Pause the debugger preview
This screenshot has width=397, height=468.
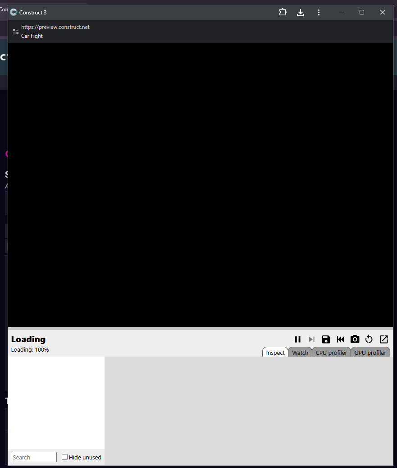[x=297, y=340]
